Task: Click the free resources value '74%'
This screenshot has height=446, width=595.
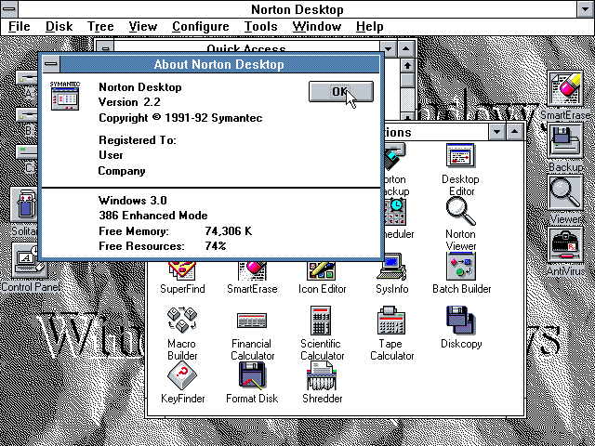Action: click(x=216, y=246)
